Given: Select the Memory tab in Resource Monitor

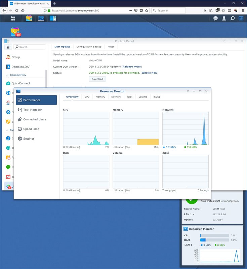Looking at the screenshot, I should [100, 97].
